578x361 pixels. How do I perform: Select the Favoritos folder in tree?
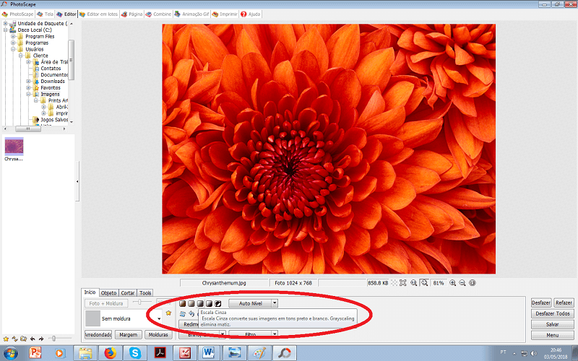[x=51, y=88]
